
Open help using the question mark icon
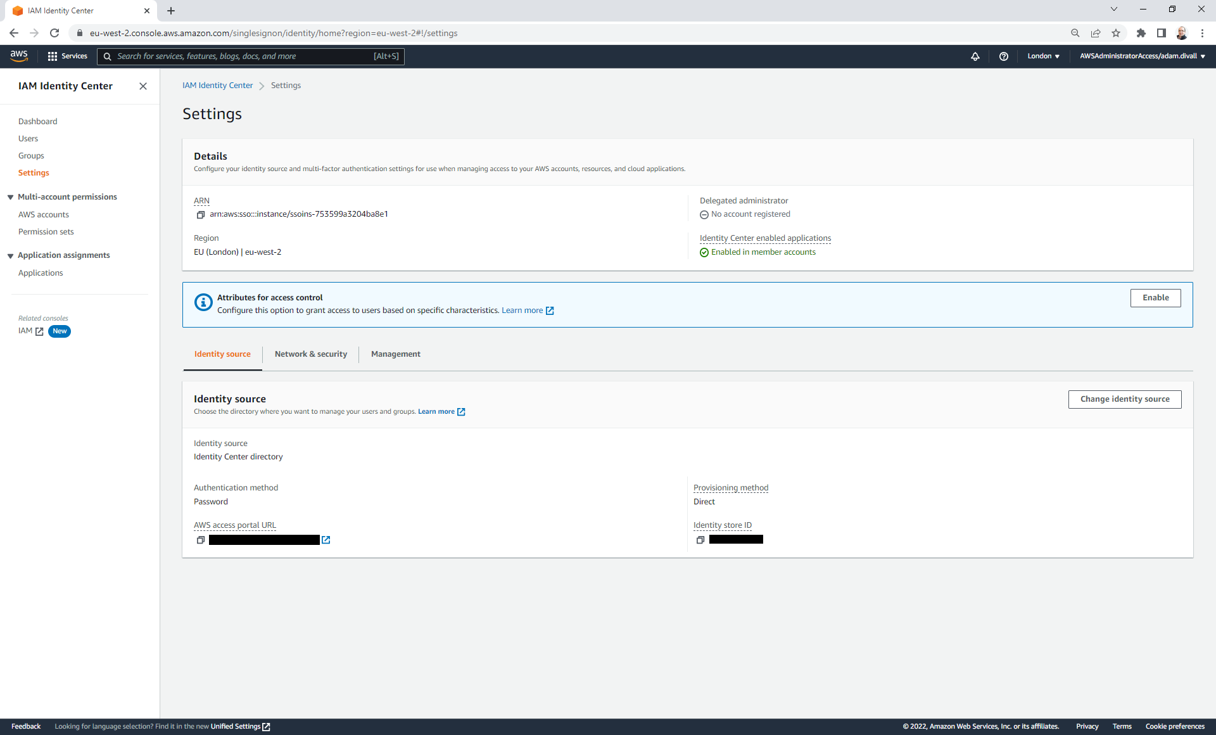[1004, 56]
